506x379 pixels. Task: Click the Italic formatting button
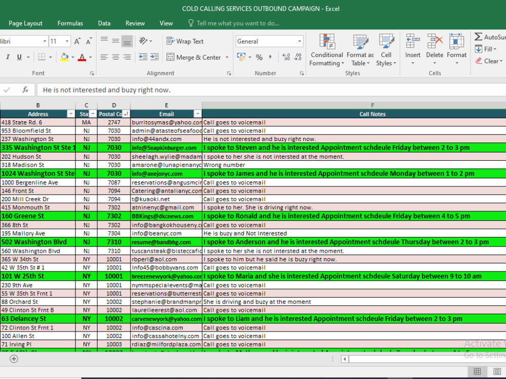pos(8,57)
